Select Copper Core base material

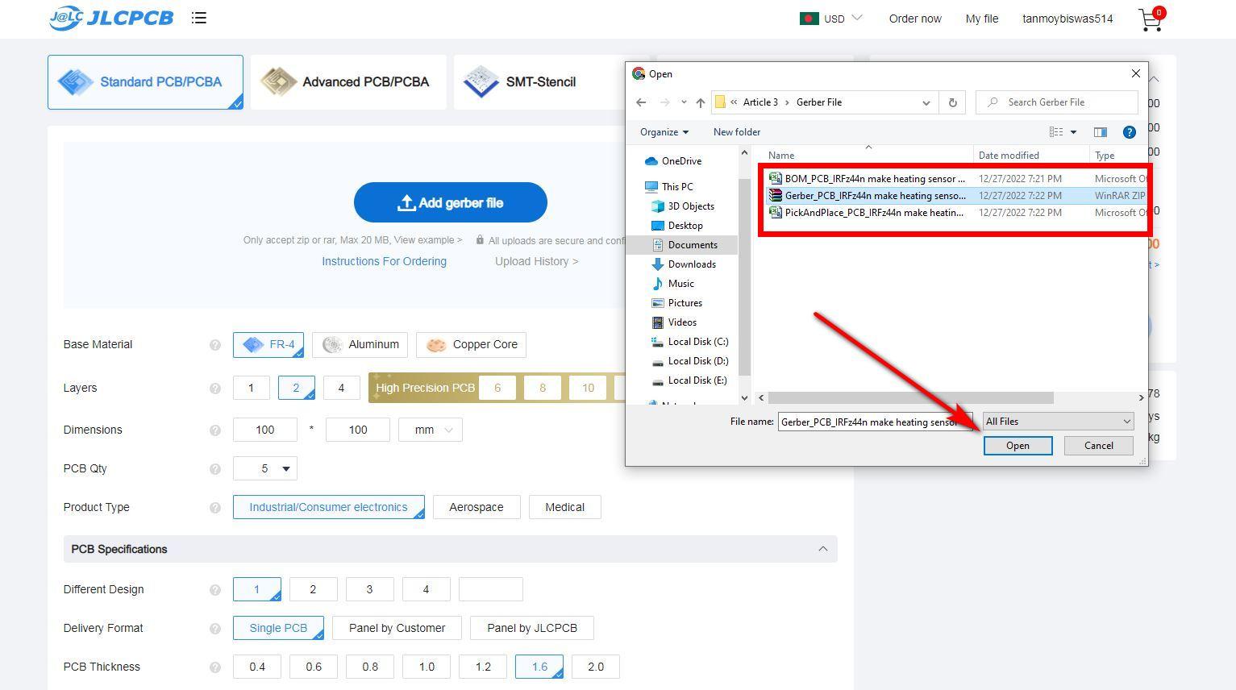click(472, 345)
